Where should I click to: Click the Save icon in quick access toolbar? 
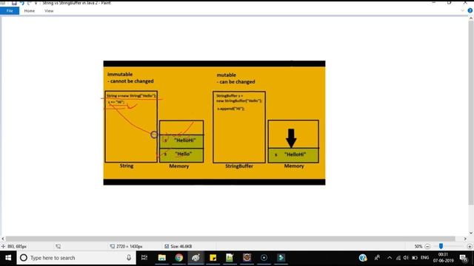click(14, 3)
